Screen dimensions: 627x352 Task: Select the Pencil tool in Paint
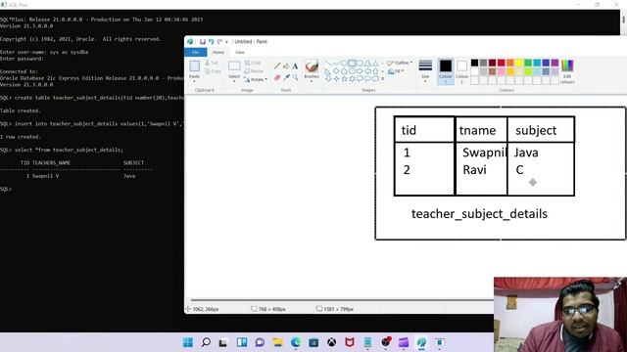pyautogui.click(x=277, y=66)
